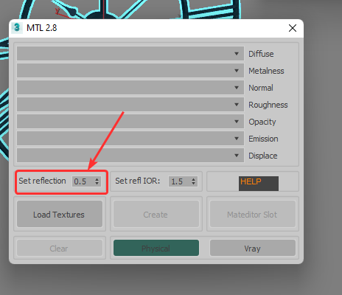Click the Mateditor Slot button
The image size is (342, 295).
(x=253, y=214)
